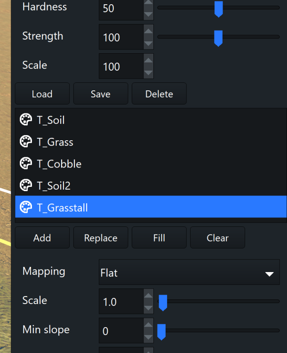Click the palette icon beside T_Grass
This screenshot has height=353, width=287.
point(25,142)
